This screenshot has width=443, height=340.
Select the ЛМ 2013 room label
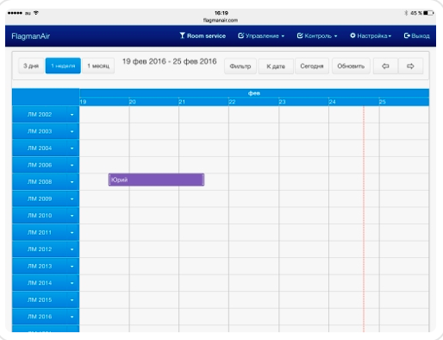[x=40, y=266]
